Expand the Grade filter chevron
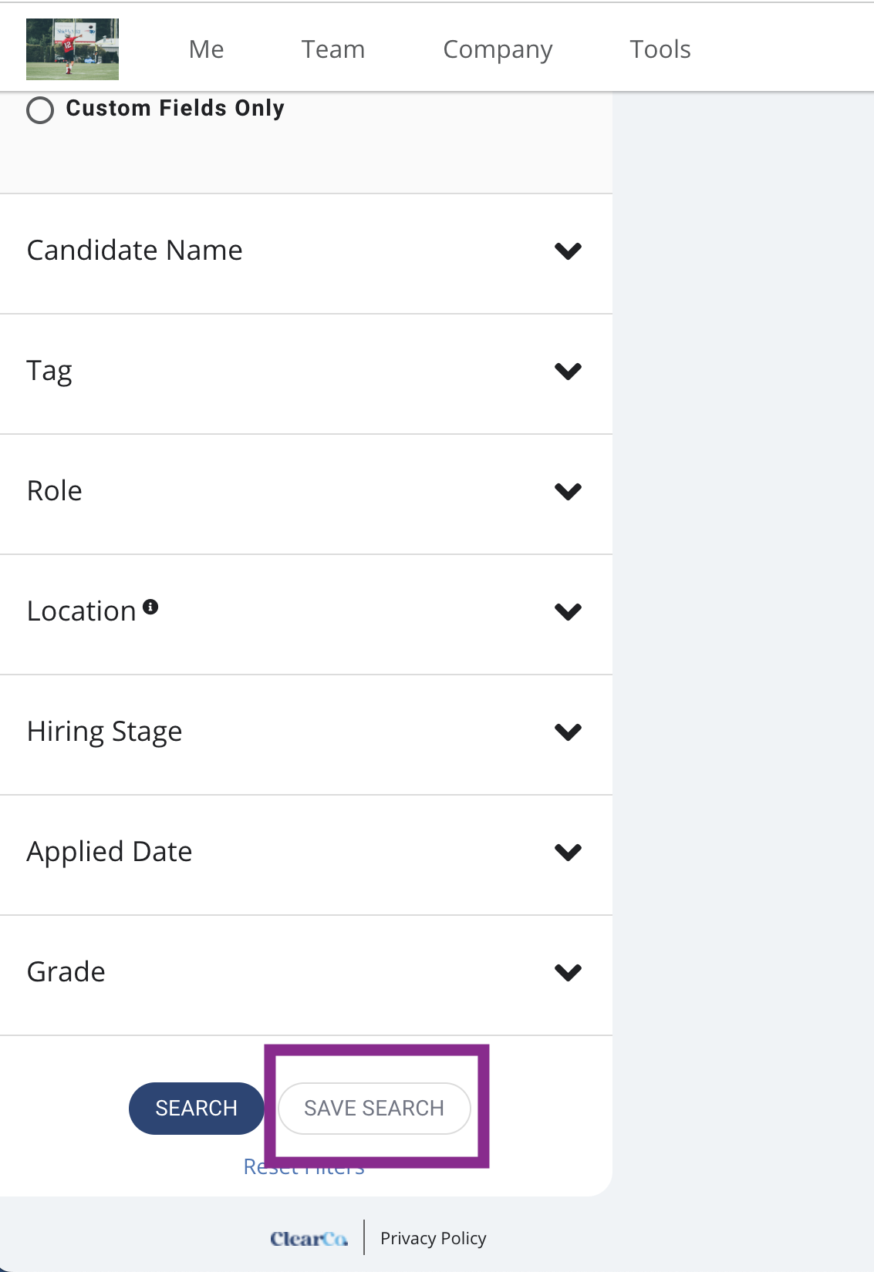 click(x=568, y=972)
